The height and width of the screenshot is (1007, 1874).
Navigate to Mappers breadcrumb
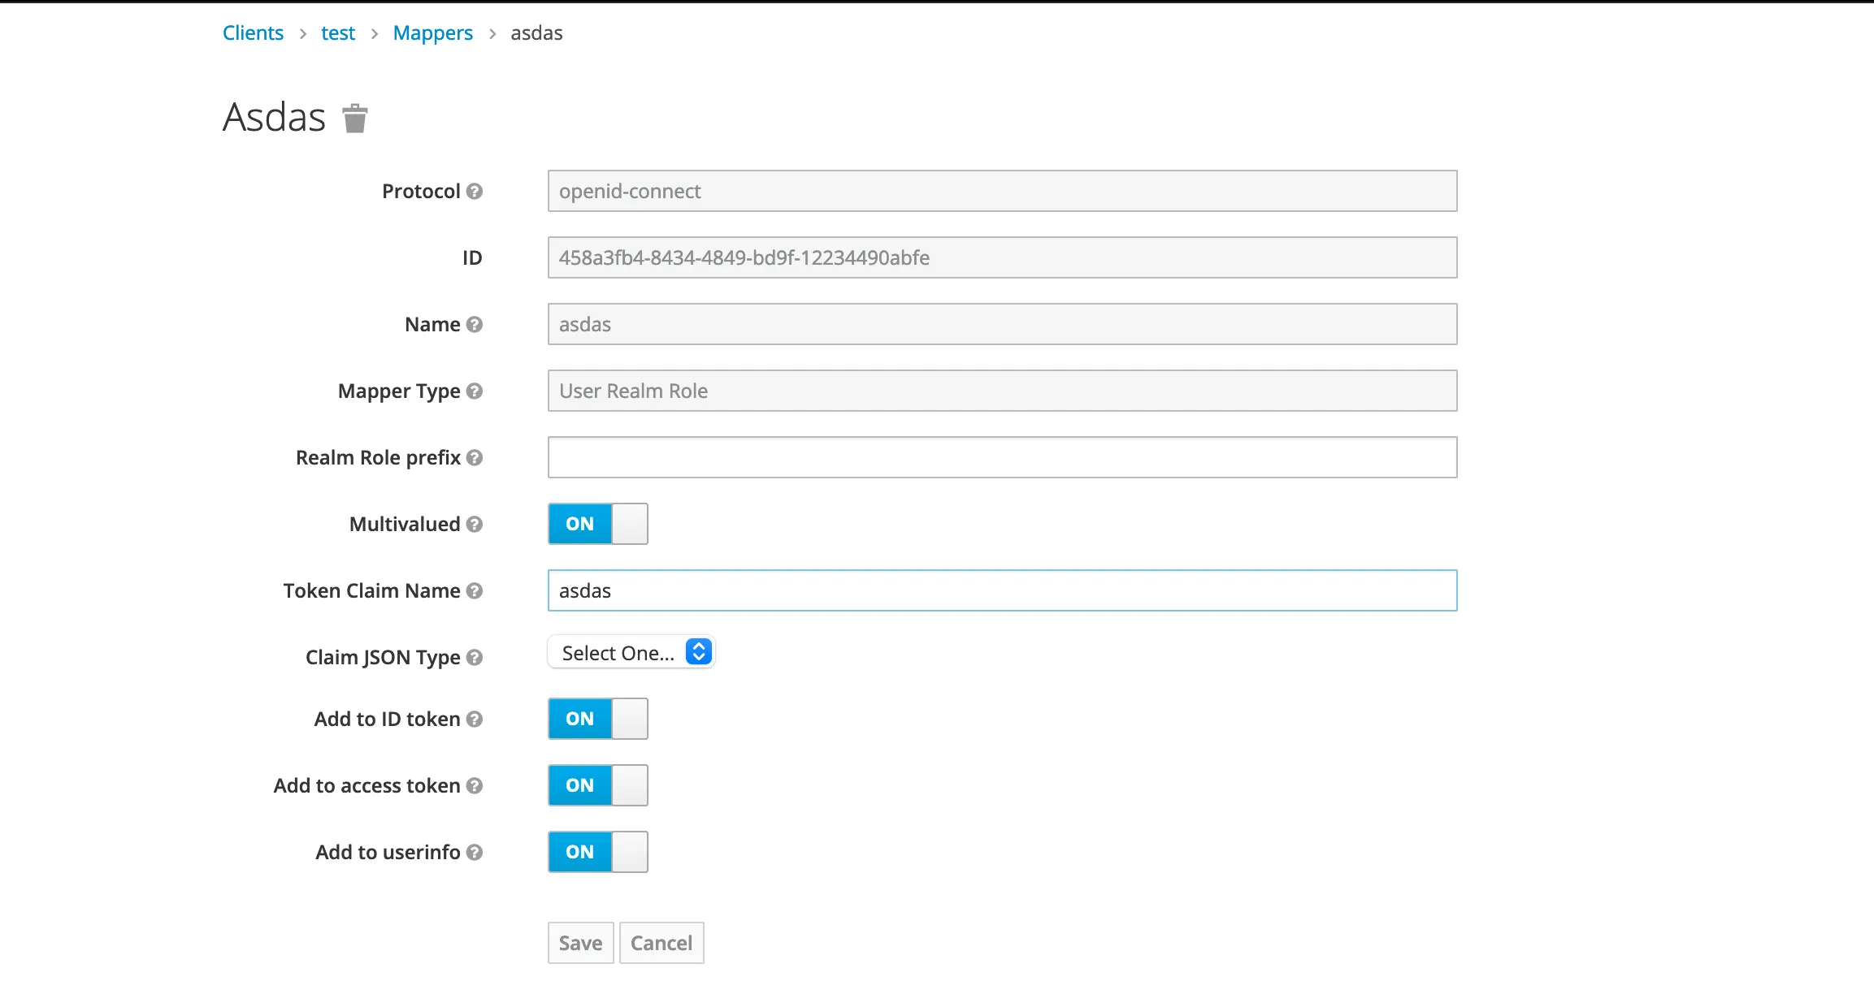click(432, 33)
